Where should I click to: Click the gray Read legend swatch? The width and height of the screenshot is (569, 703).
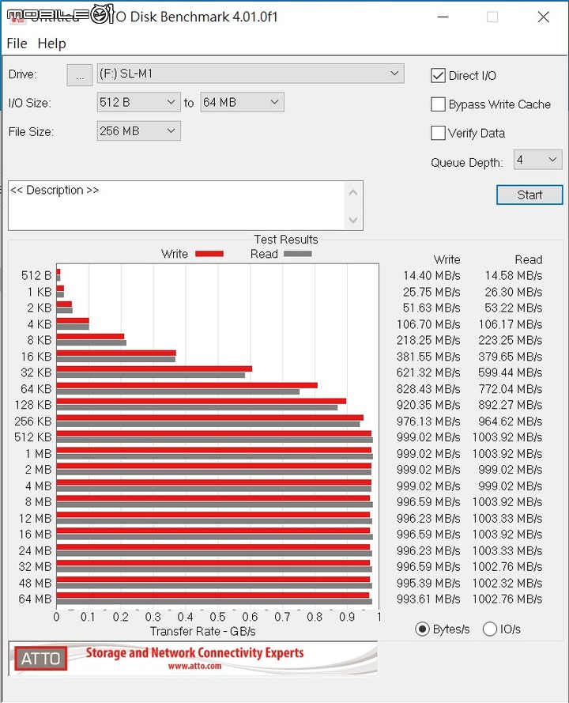pyautogui.click(x=297, y=254)
